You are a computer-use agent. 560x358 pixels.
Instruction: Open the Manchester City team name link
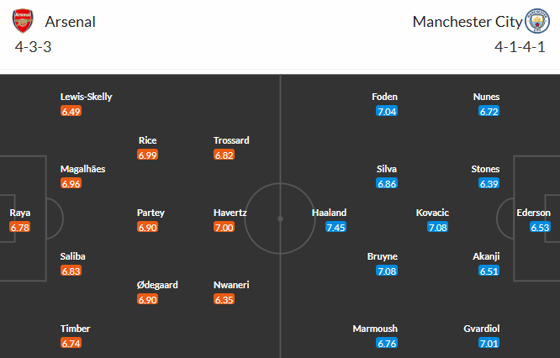pos(468,22)
